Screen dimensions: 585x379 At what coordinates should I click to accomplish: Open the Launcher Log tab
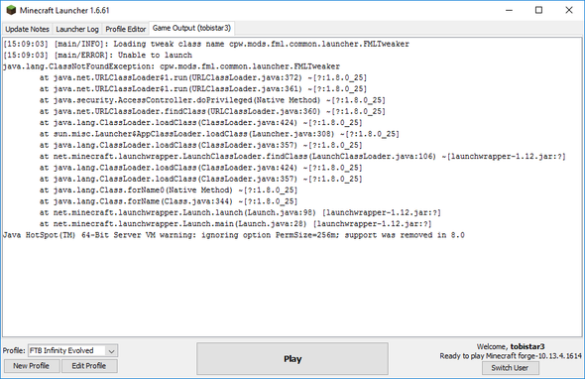tap(77, 29)
